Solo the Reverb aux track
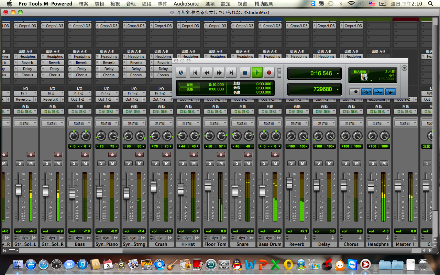Viewport: 440px width, 275px height. (291, 163)
